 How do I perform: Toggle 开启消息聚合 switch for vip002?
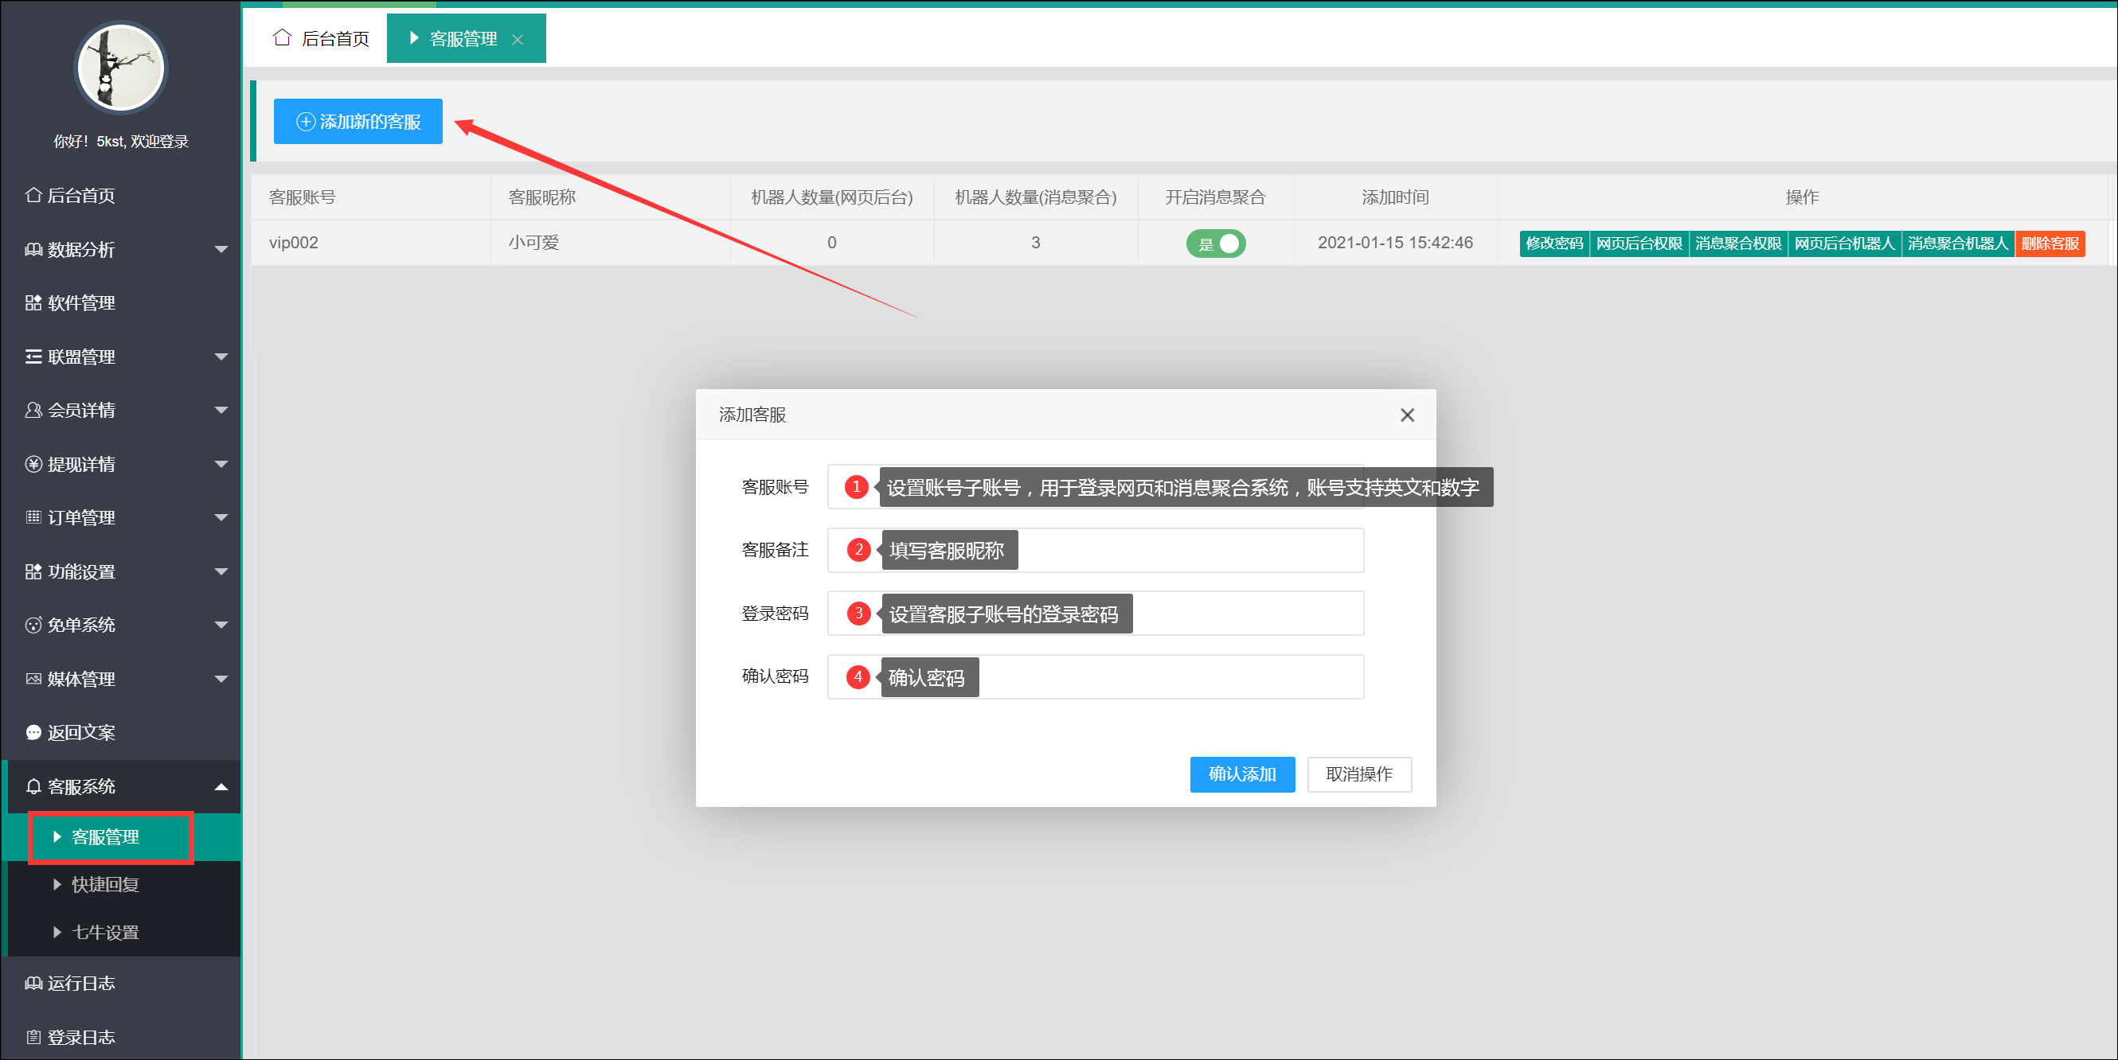[x=1215, y=244]
